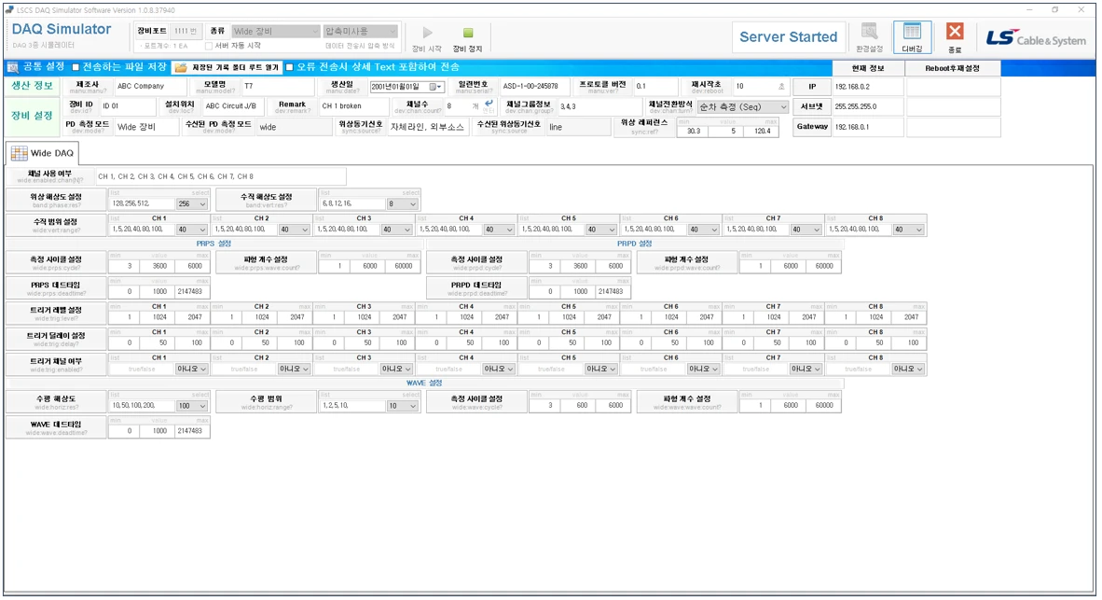Click the IP button
Screen dimensions: 1102x600
click(x=812, y=87)
